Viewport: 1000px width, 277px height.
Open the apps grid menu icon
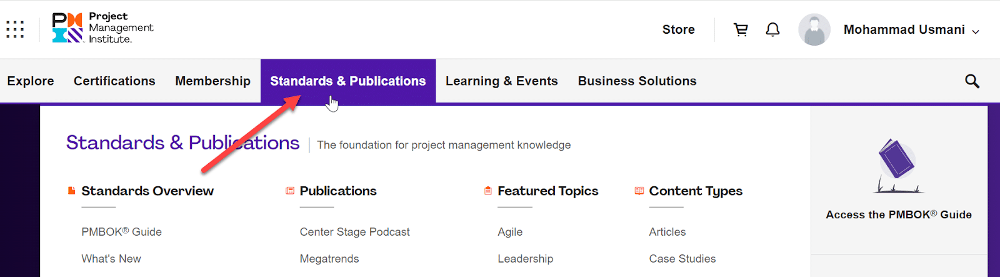coord(15,29)
